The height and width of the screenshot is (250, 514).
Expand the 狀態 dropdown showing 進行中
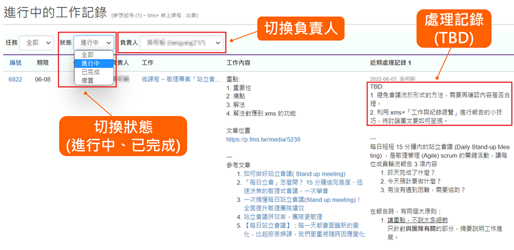pos(94,42)
